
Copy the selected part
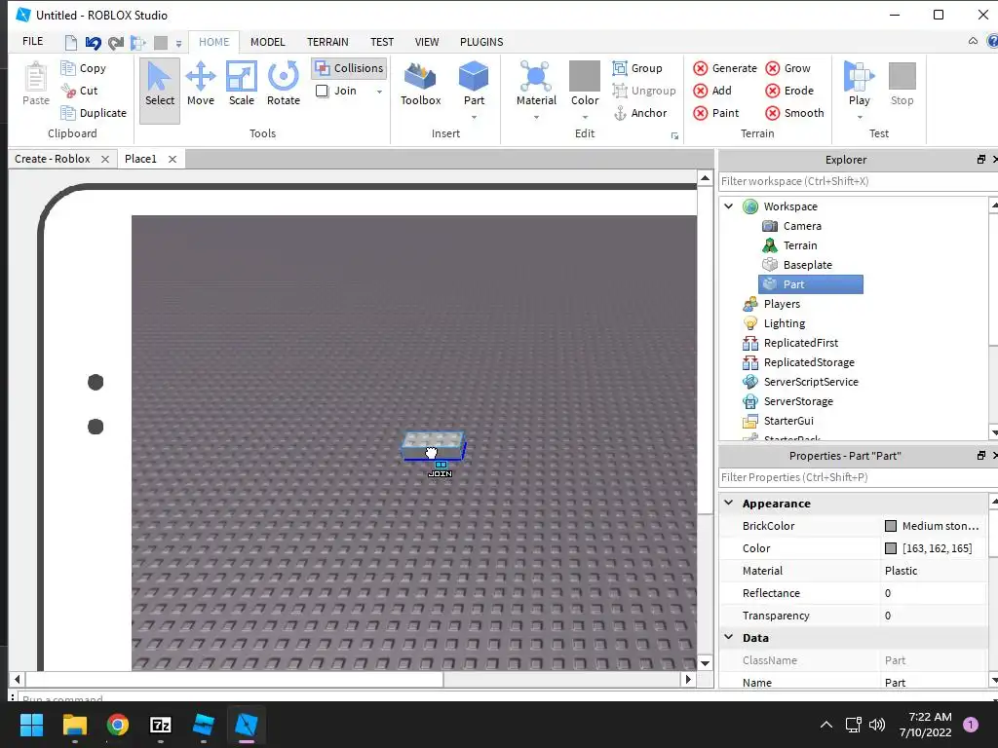[x=84, y=68]
